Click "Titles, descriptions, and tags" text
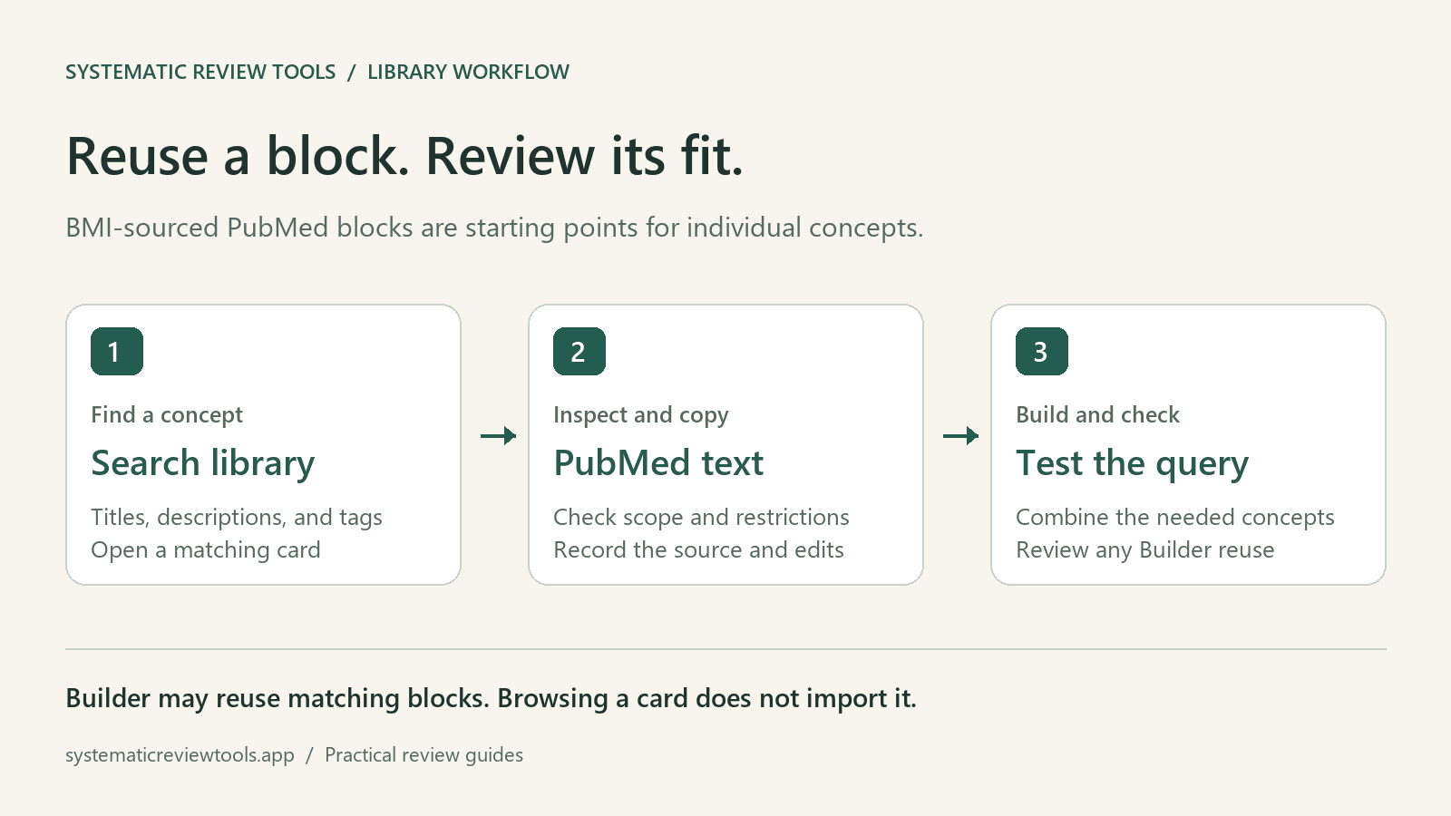 tap(237, 518)
